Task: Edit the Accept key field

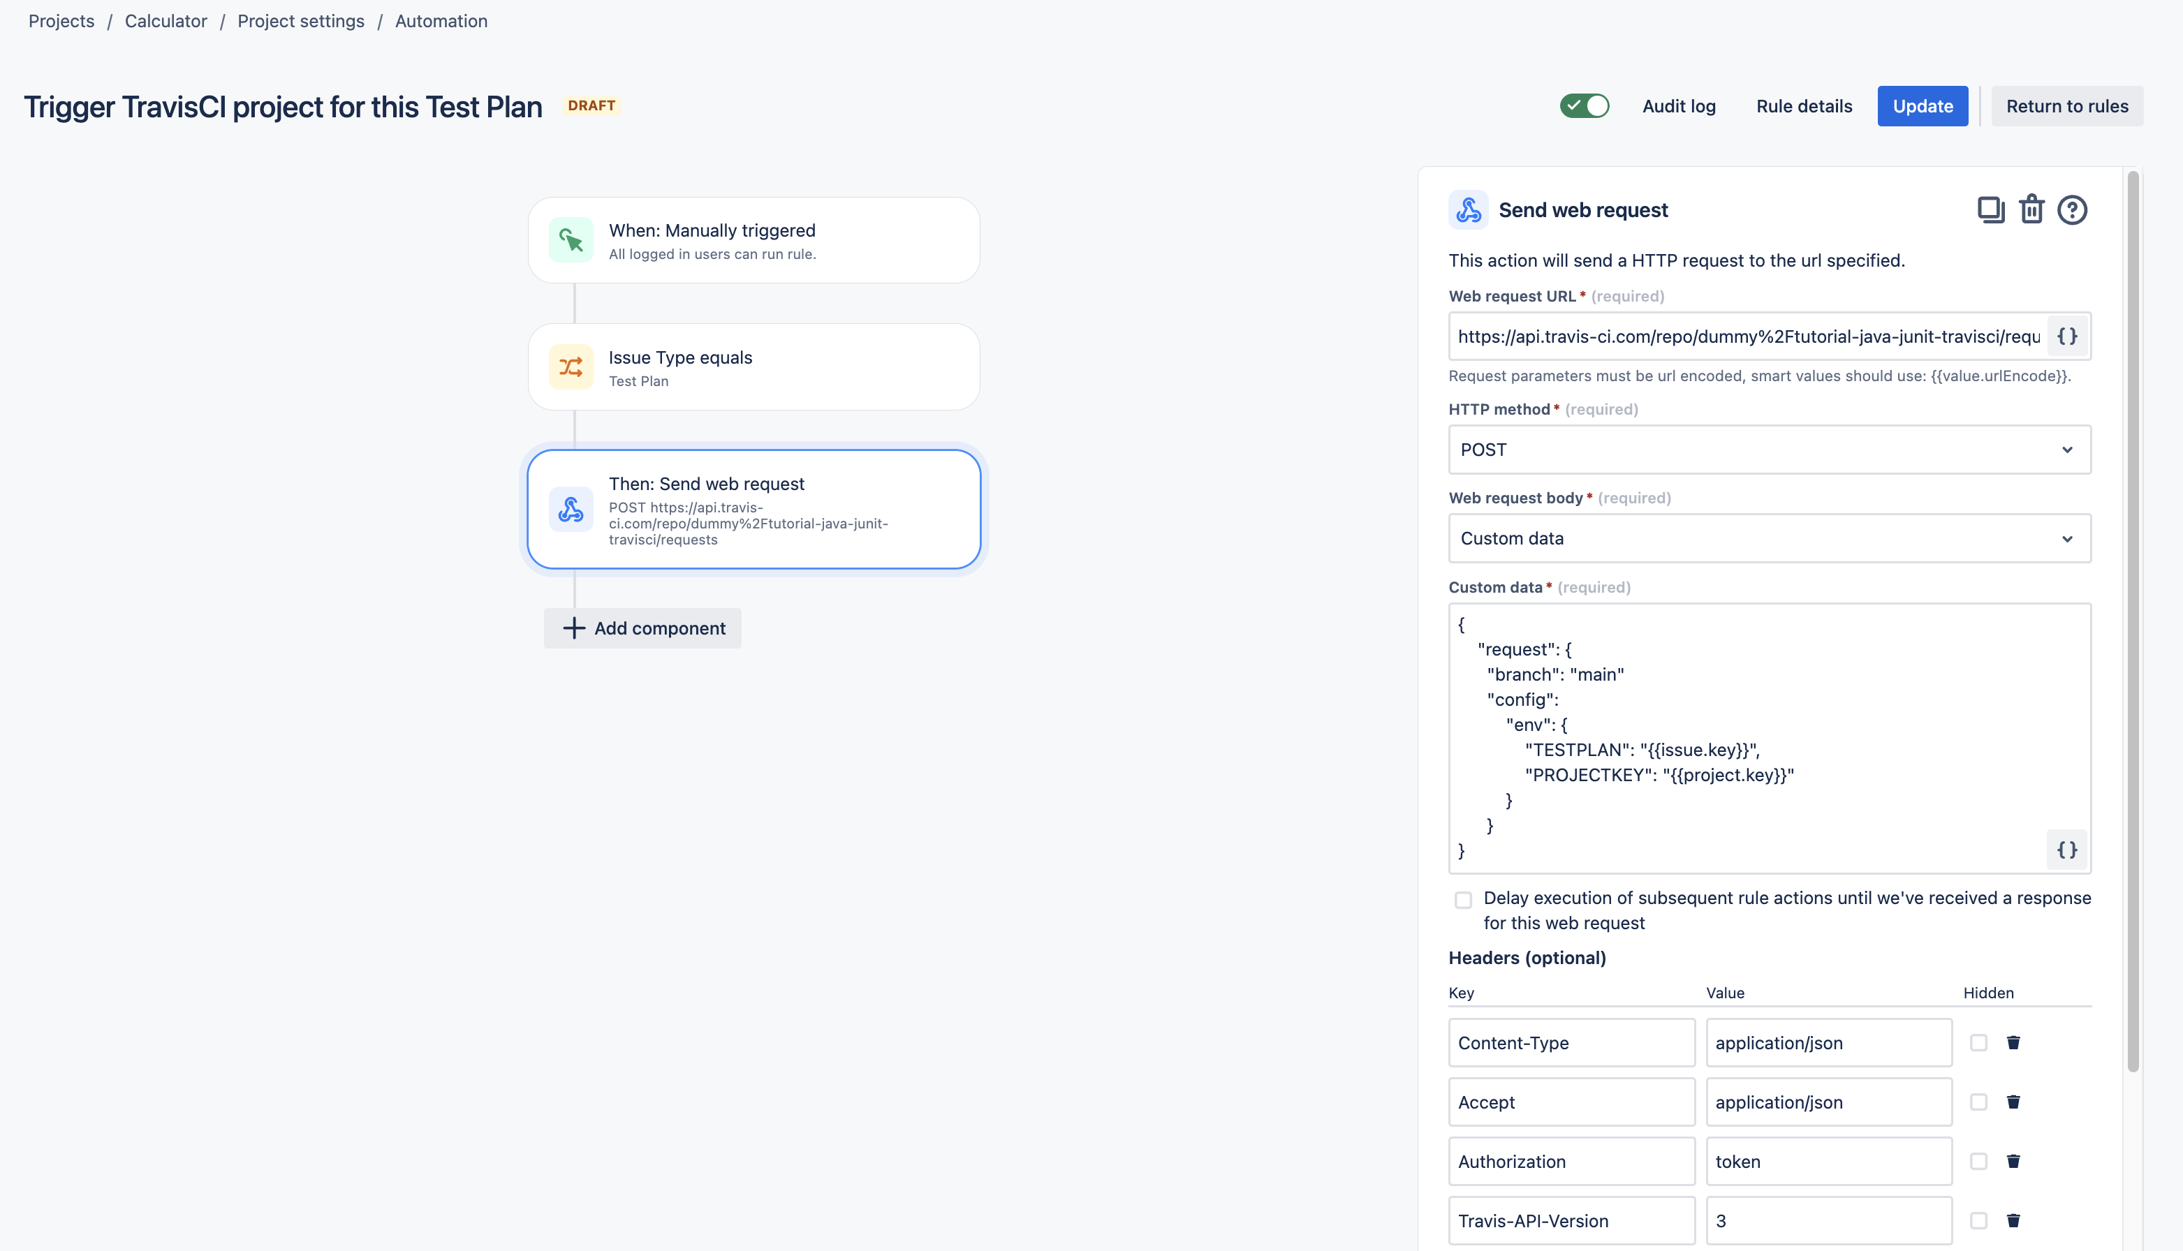Action: click(1571, 1102)
